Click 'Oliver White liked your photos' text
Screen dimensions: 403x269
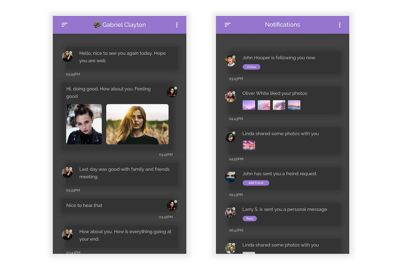[x=275, y=93]
